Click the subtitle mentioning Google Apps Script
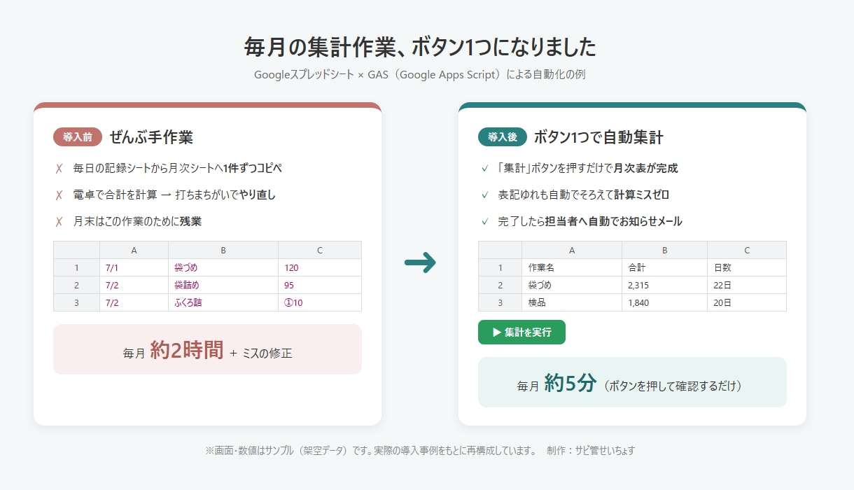Viewport: 854px width, 490px height. click(419, 74)
